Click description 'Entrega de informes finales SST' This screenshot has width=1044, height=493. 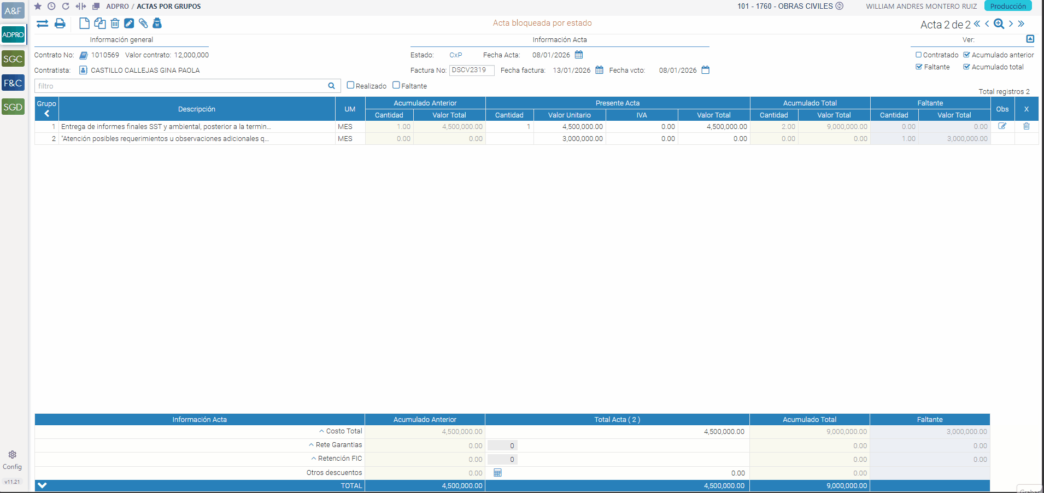pos(166,126)
